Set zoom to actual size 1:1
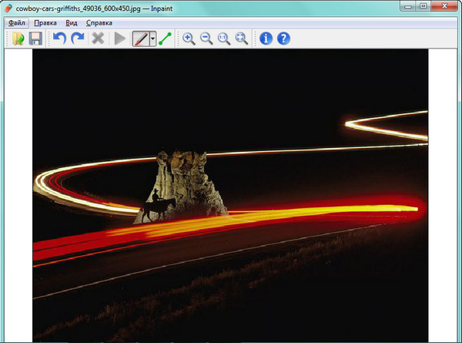This screenshot has width=462, height=343. pos(224,38)
